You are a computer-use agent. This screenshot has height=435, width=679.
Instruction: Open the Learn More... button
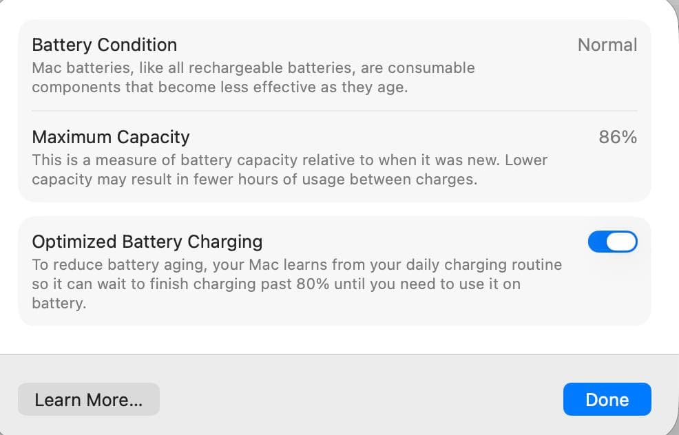click(89, 400)
